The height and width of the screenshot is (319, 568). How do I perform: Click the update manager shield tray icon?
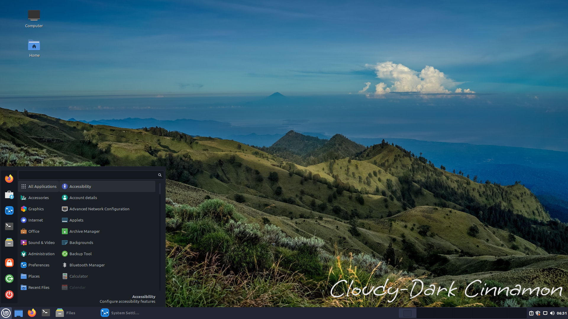[x=538, y=313]
